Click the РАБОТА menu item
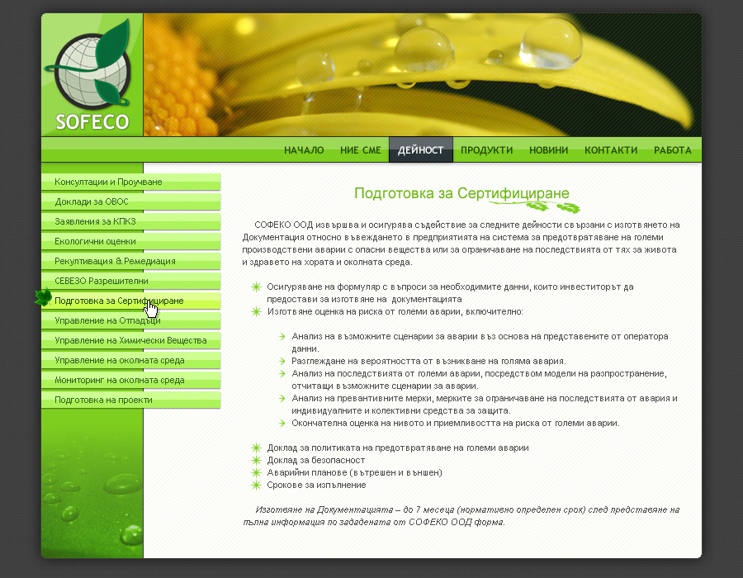The image size is (743, 578). (672, 150)
